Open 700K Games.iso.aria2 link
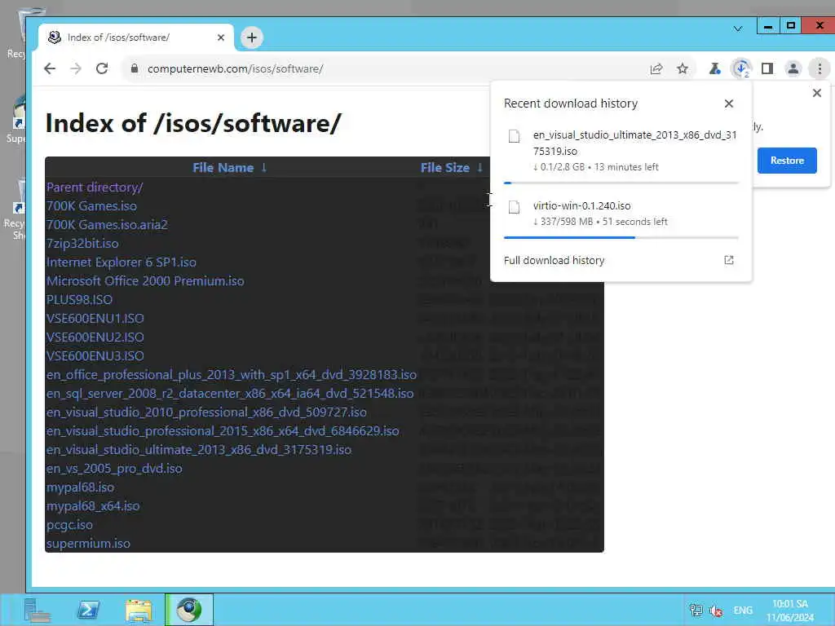The width and height of the screenshot is (835, 626). pos(107,225)
